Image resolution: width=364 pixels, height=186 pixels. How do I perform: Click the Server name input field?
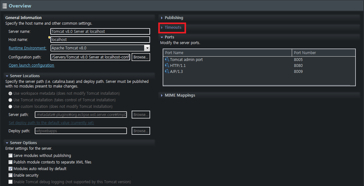click(x=100, y=31)
